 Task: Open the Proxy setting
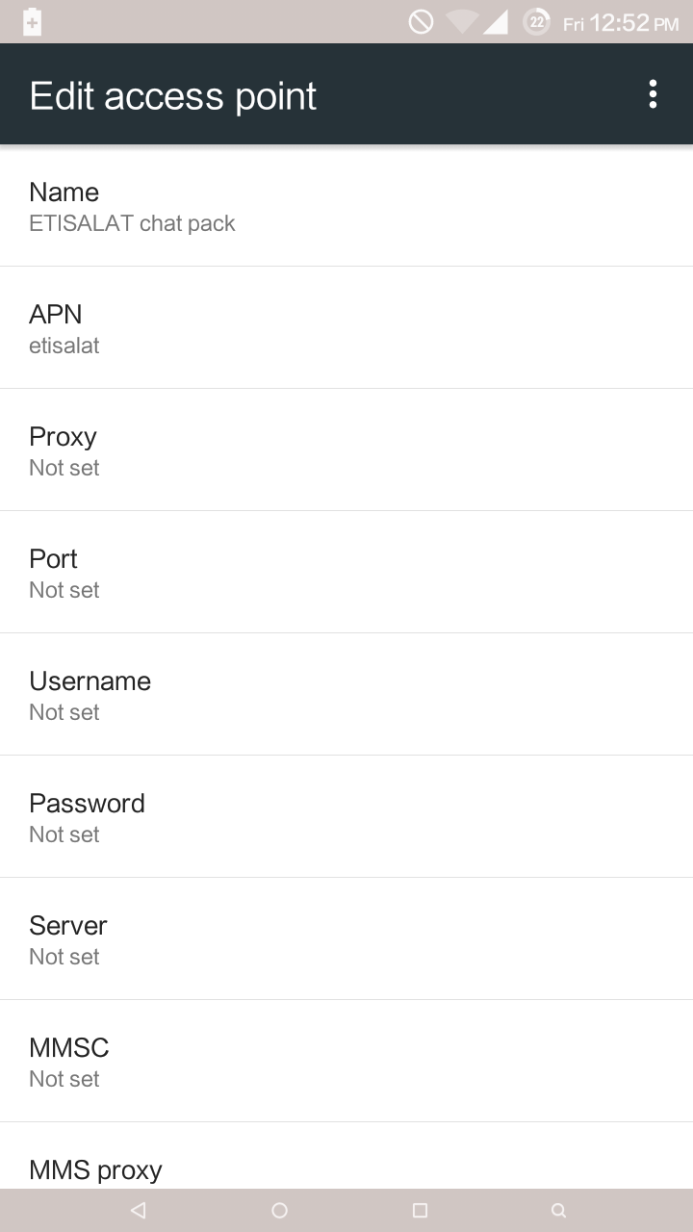click(x=346, y=450)
